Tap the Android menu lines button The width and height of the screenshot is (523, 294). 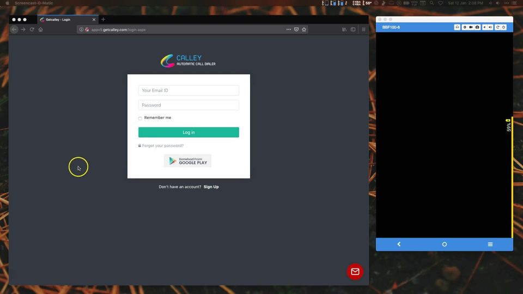[x=490, y=244]
